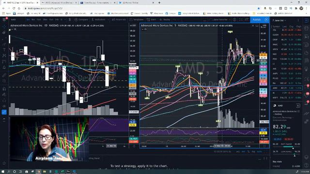This screenshot has height=174, width=310.
Task: Select the ruler measure tool
Action: [x=4, y=75]
